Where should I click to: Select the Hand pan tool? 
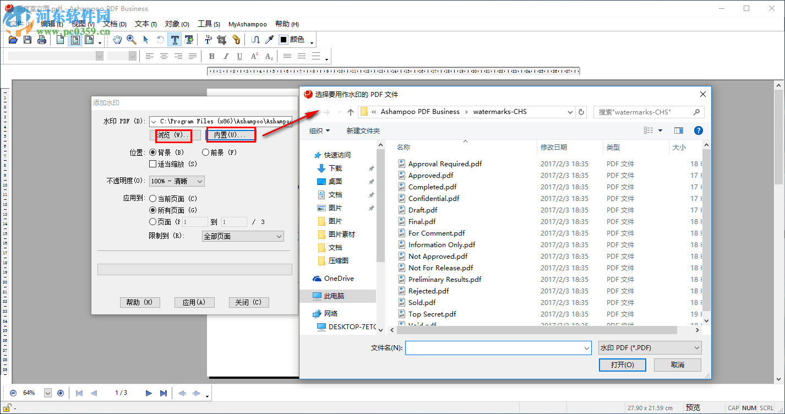[117, 40]
